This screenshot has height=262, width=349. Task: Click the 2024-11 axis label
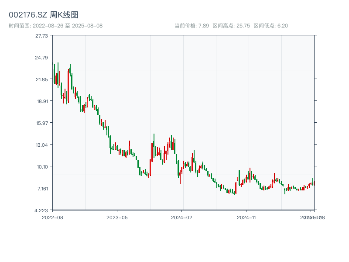(x=247, y=217)
